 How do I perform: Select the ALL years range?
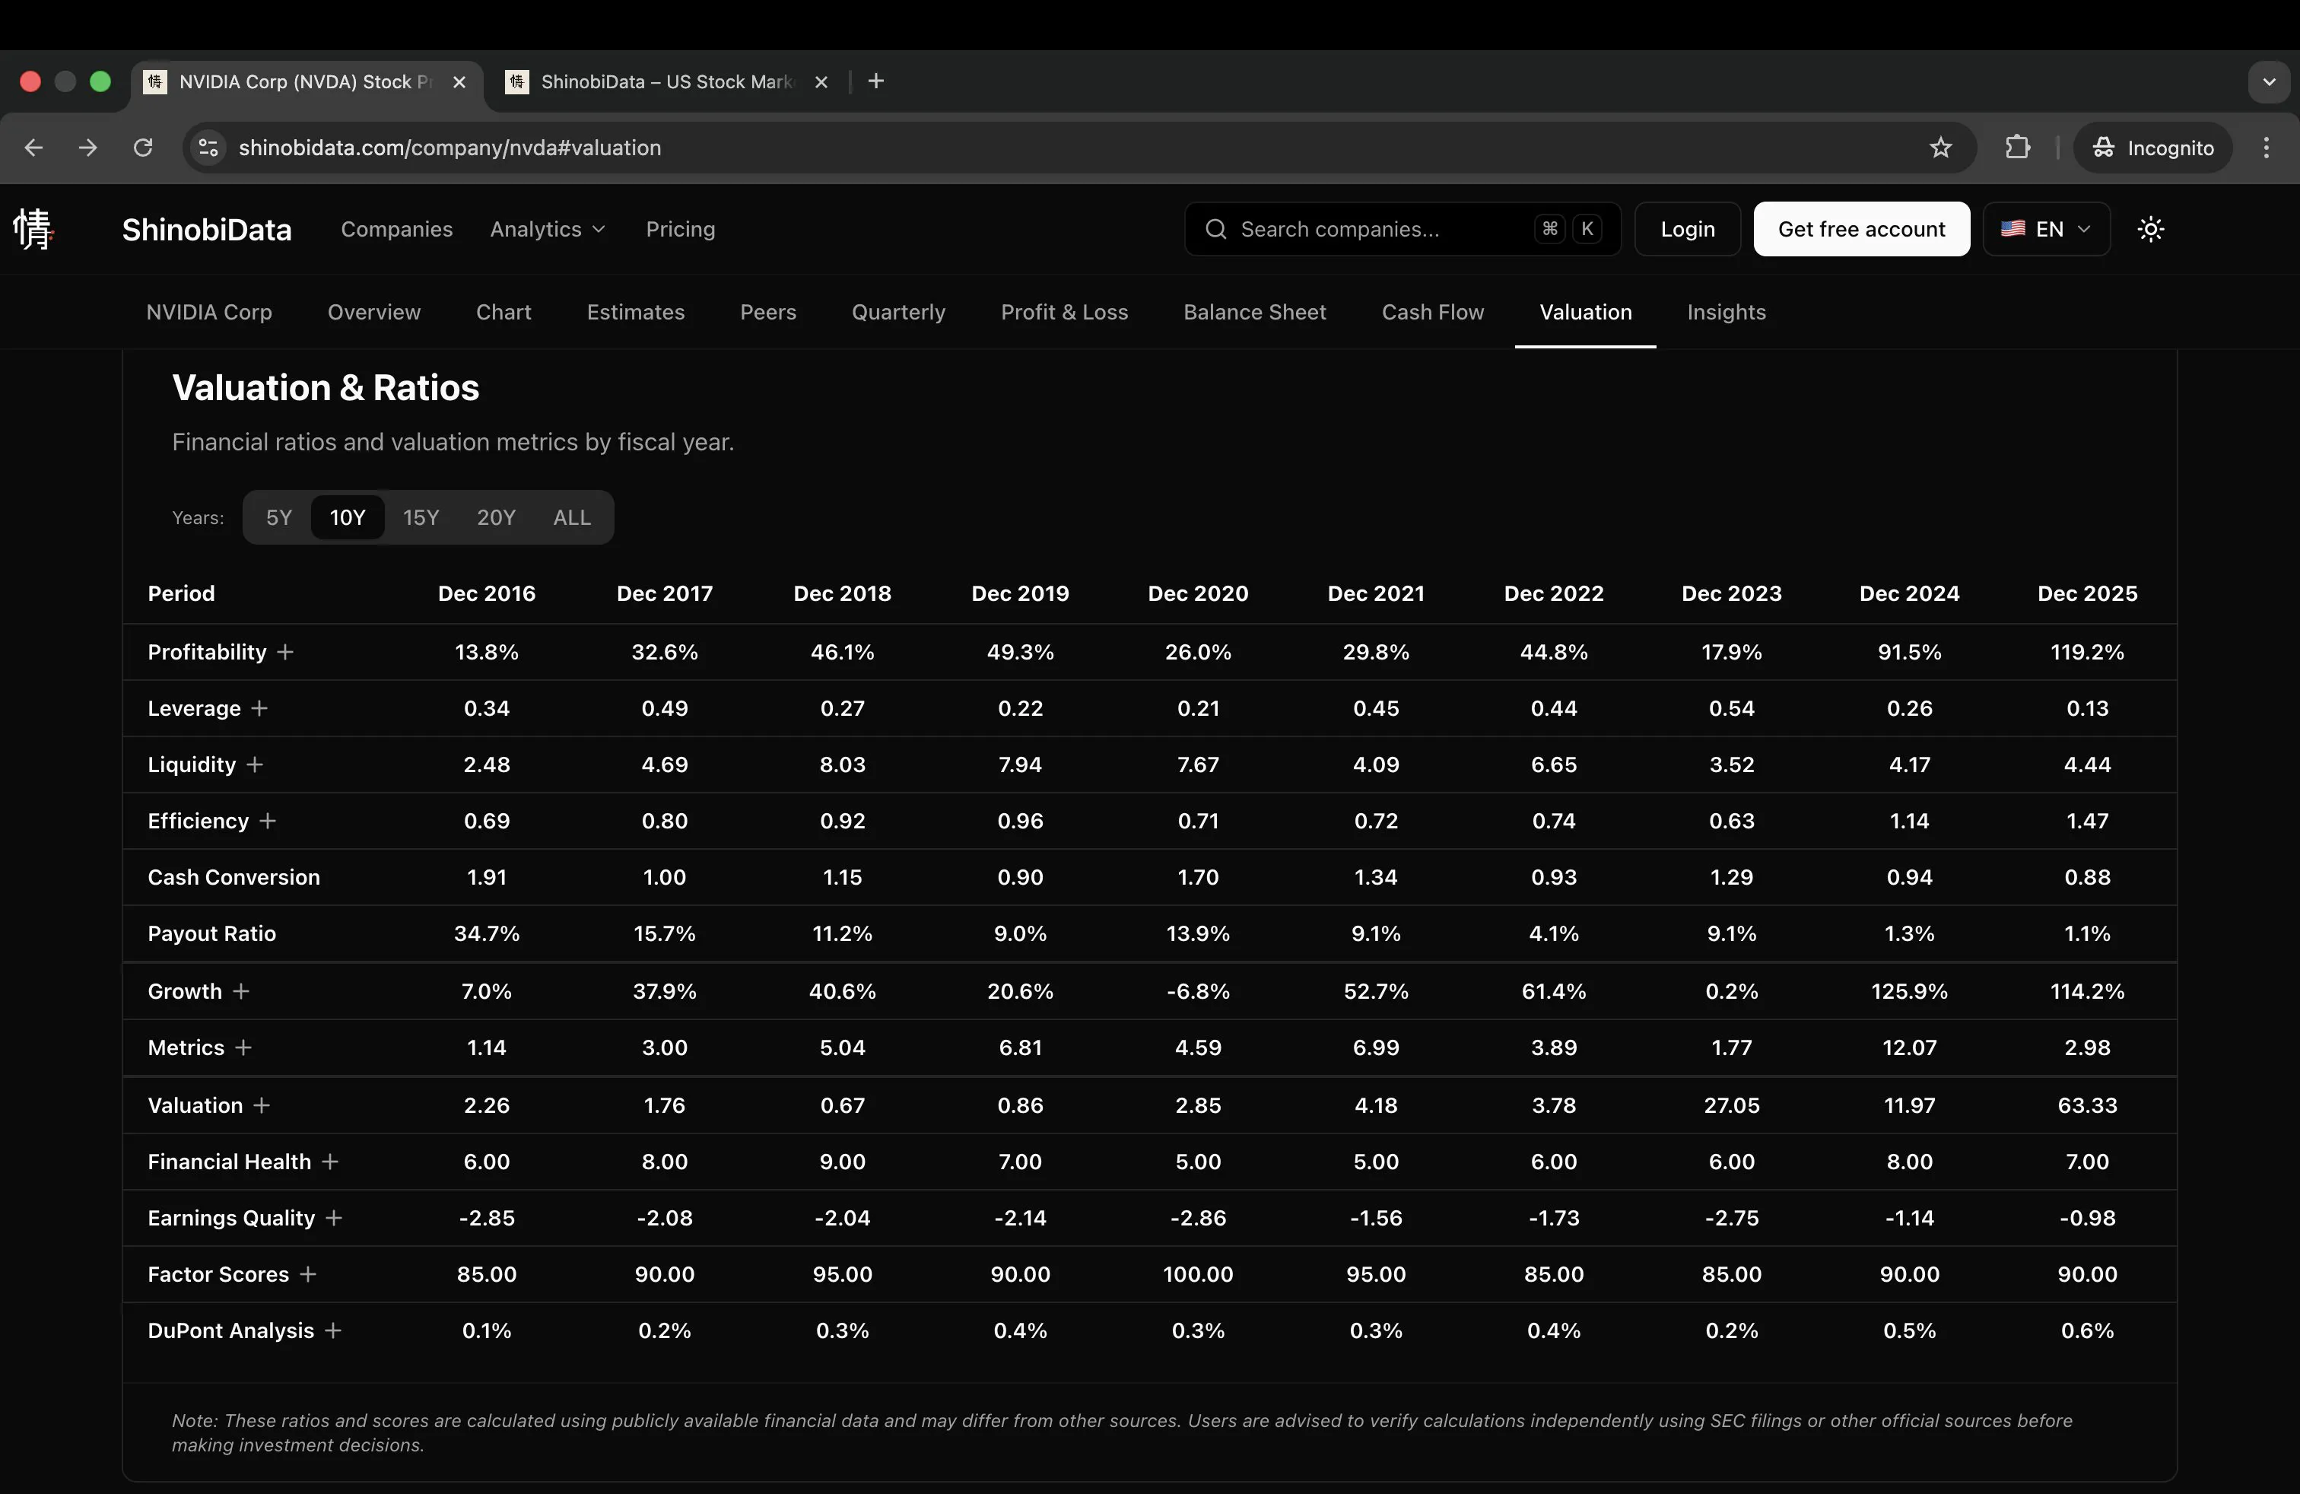coord(572,517)
